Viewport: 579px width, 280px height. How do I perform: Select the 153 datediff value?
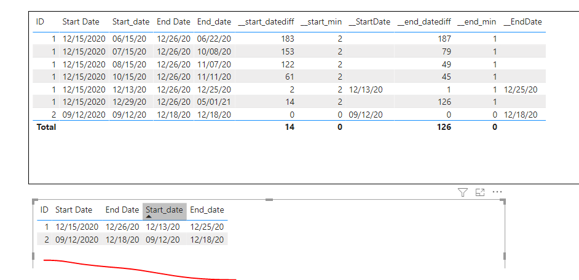[288, 51]
